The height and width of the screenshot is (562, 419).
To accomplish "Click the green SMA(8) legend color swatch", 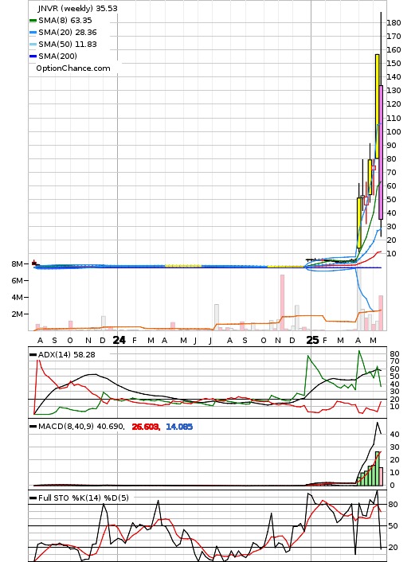I will tap(33, 21).
